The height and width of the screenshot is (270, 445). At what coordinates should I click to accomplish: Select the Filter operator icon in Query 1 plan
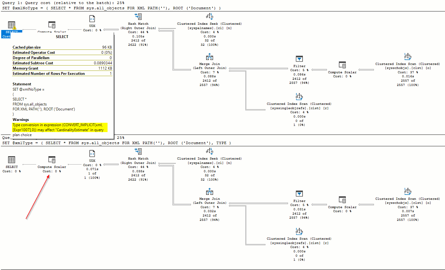point(299,59)
